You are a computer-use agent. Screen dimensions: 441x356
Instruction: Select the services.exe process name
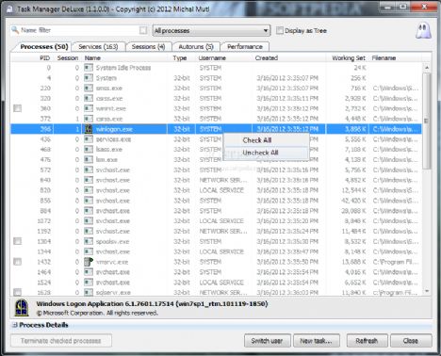113,139
